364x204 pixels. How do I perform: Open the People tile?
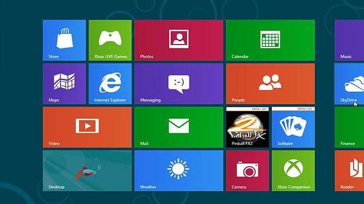[270, 84]
